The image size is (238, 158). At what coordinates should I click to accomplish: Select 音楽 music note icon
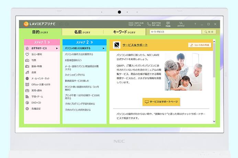click(x=27, y=72)
